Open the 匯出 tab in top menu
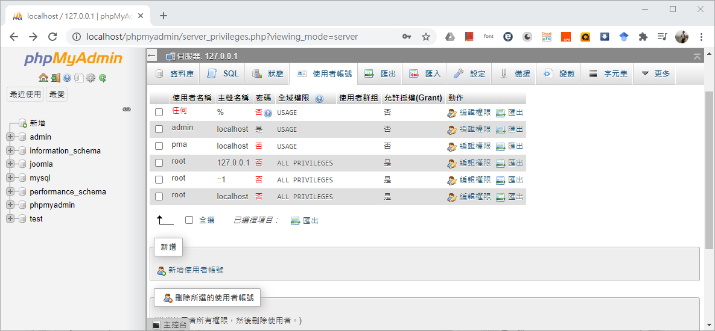 coord(380,73)
